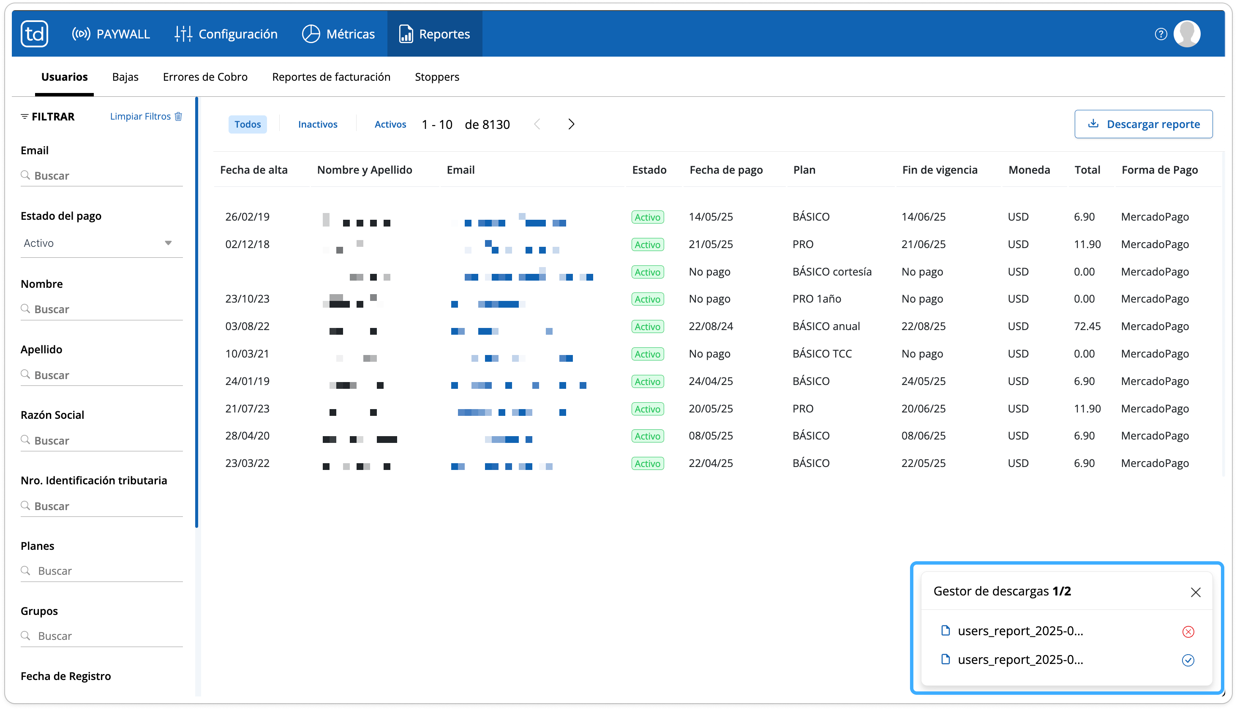Focus the Nombre search field
This screenshot has height=710, width=1237.
[x=101, y=309]
